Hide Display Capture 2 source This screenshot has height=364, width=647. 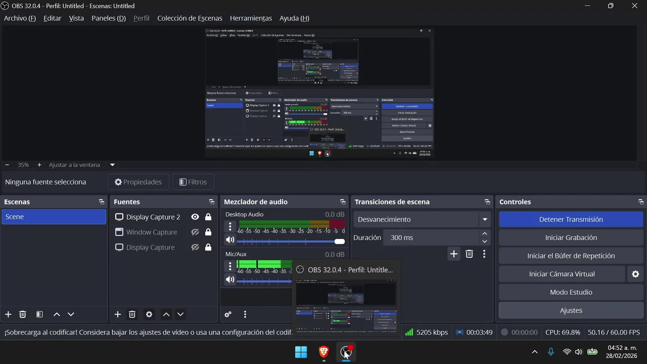[195, 217]
